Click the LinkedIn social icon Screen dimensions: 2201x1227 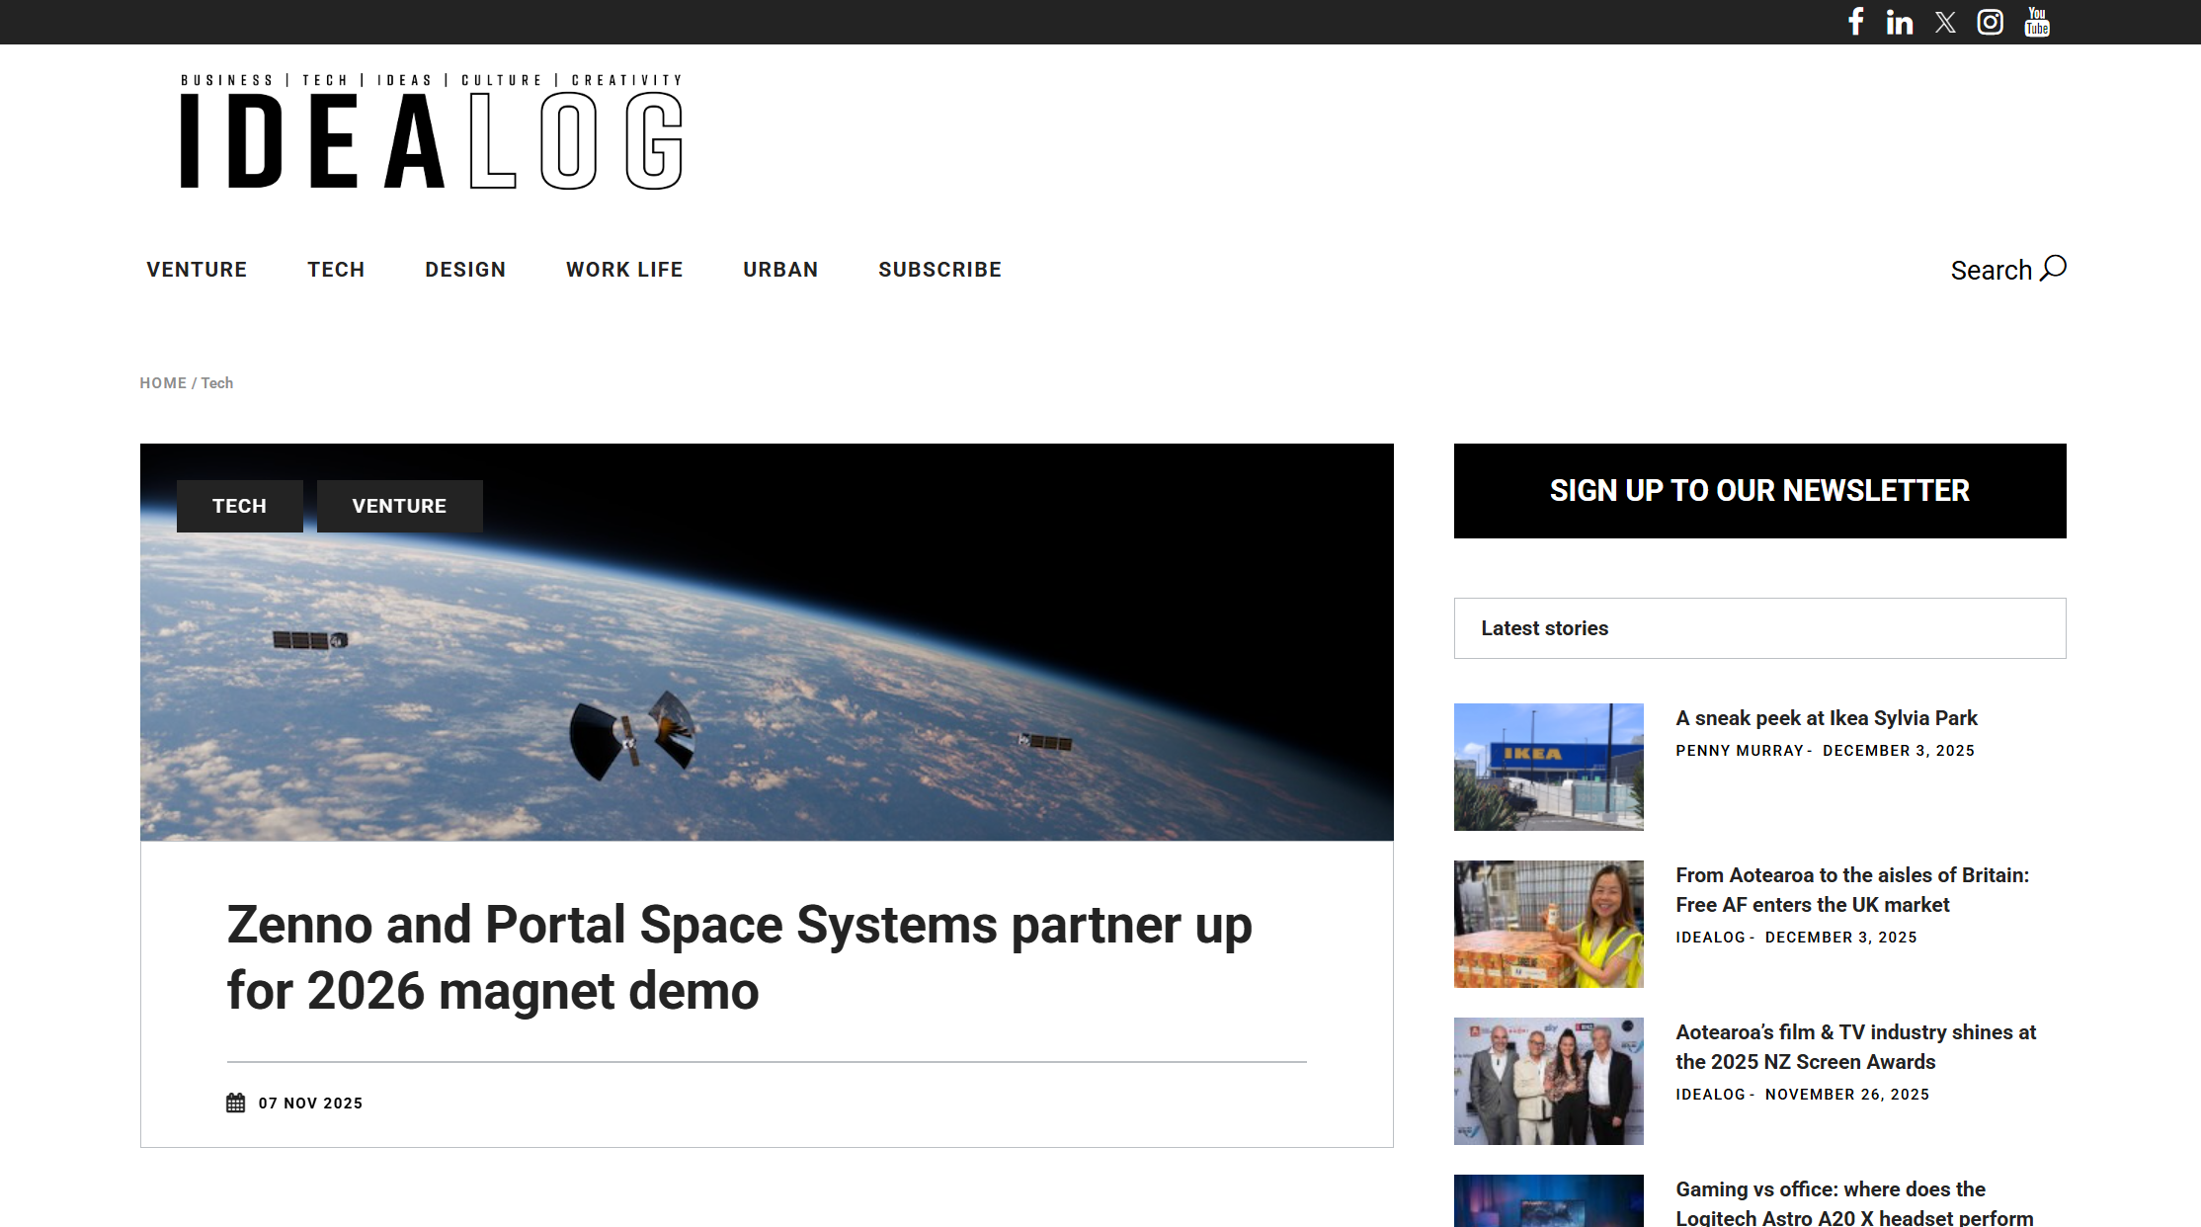1899,22
